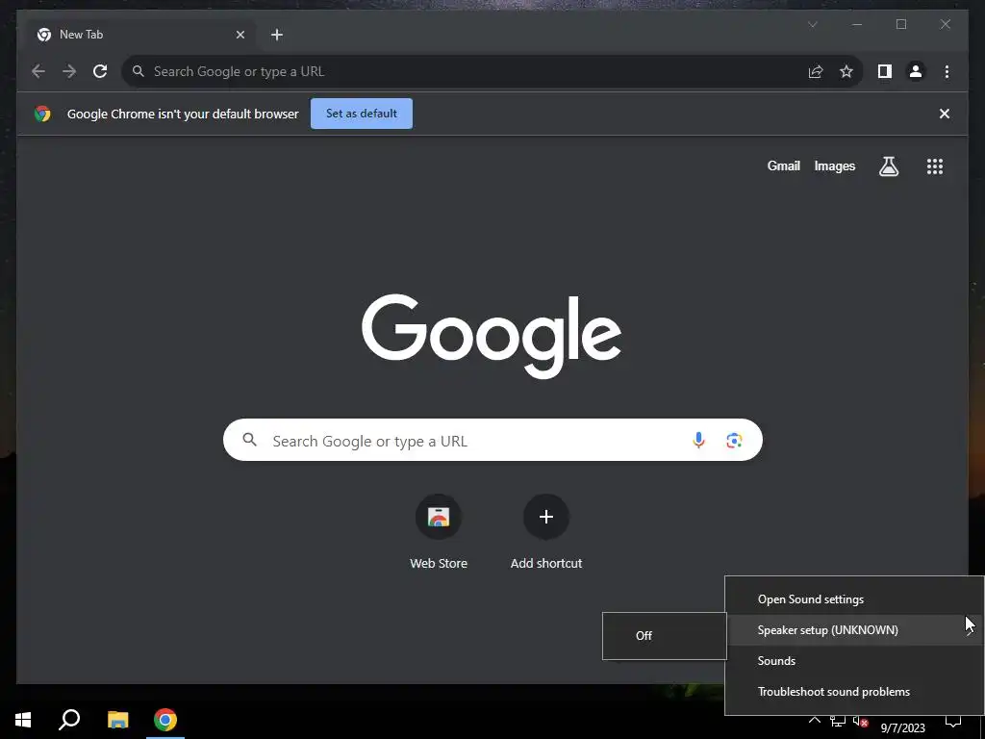Search by image with Google Lens
This screenshot has height=739, width=985.
click(734, 441)
